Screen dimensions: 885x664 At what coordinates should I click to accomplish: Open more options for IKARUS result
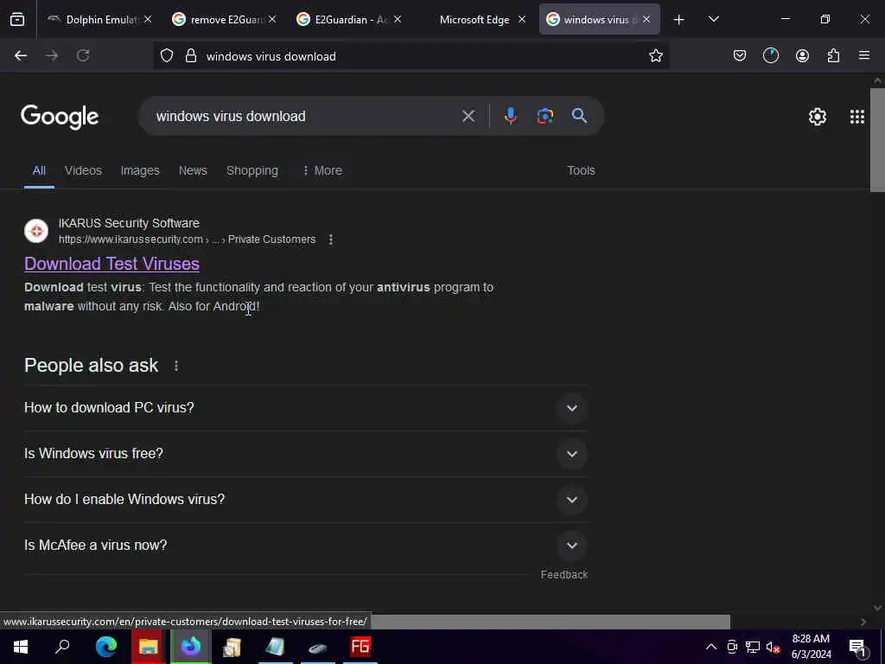[x=331, y=239]
